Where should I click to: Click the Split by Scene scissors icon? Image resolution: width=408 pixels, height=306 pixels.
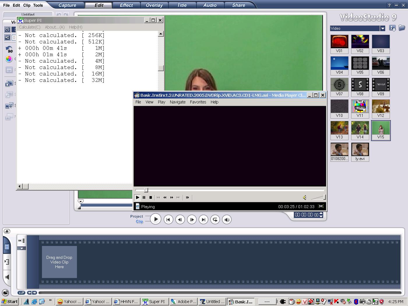(9, 106)
